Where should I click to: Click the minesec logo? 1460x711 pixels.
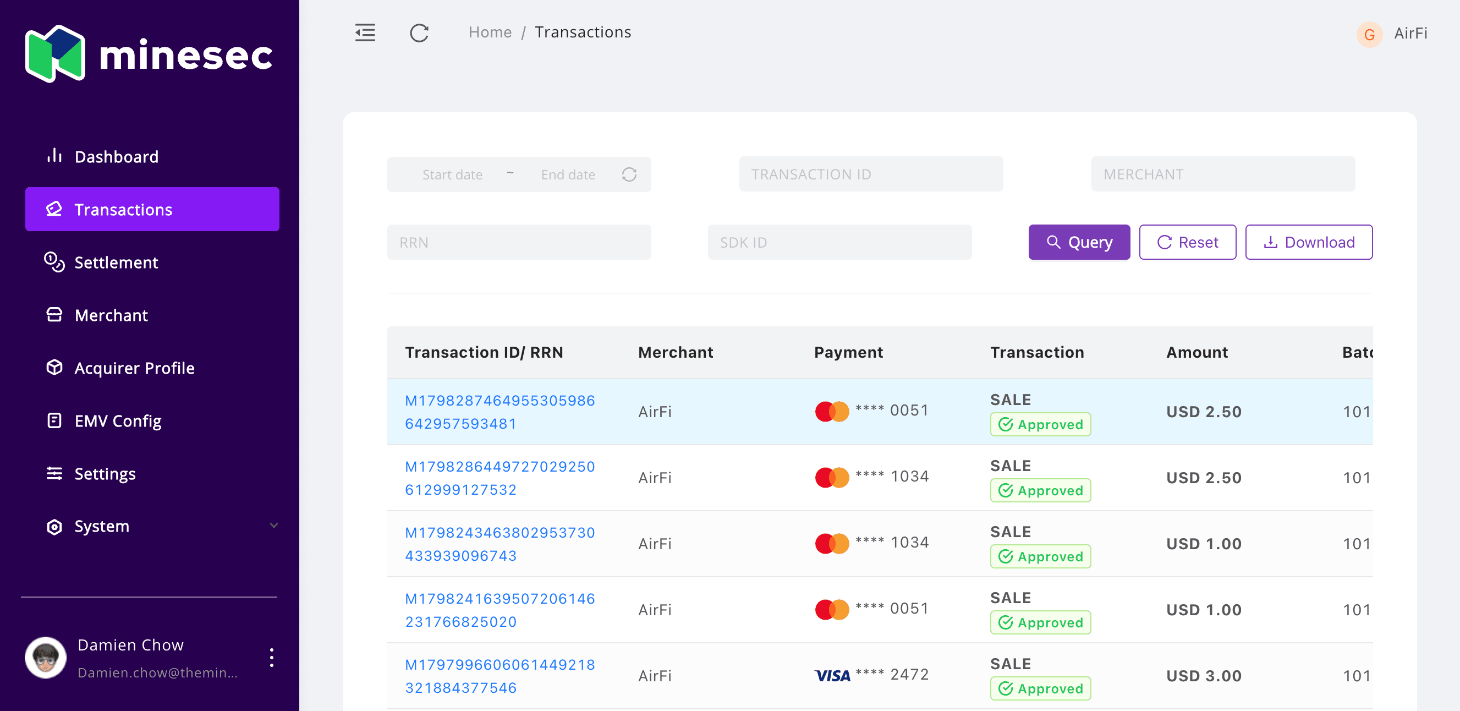(149, 54)
